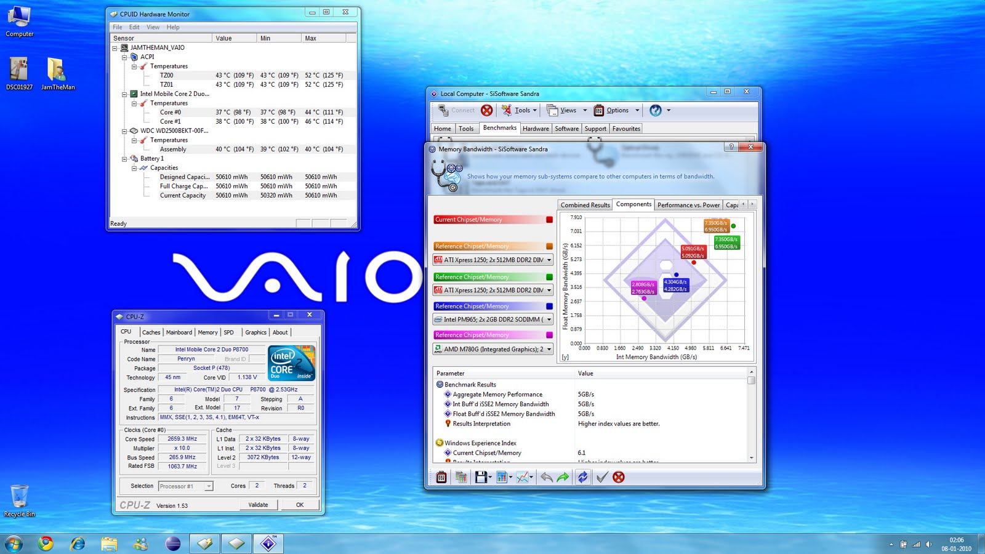
Task: Click the red cancel icon in Sandra's bottom toolbar
Action: click(619, 477)
